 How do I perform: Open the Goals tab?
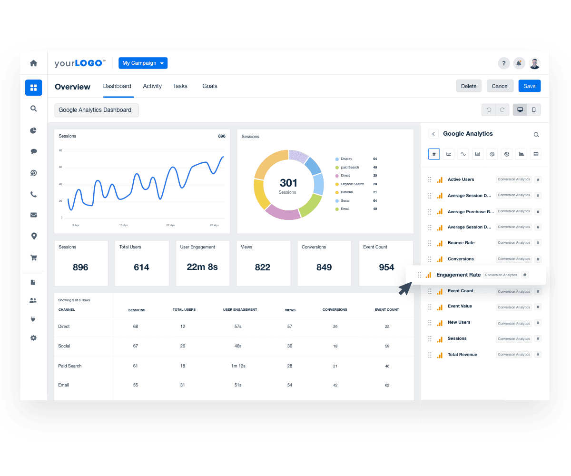tap(209, 86)
